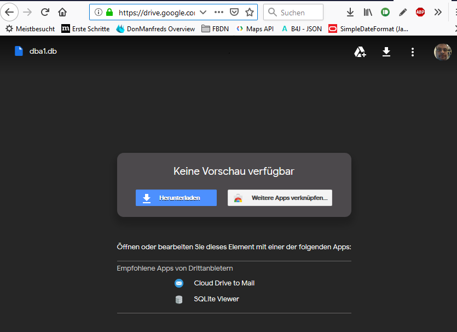Open the three-dot more actions menu

(x=413, y=51)
